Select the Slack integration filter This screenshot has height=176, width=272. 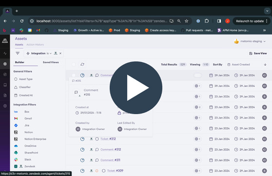(22, 159)
